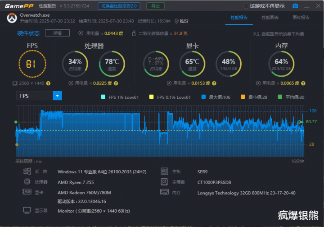This screenshot has height=227, width=324.
Task: Click the main hard disk icon
Action: click(x=165, y=182)
